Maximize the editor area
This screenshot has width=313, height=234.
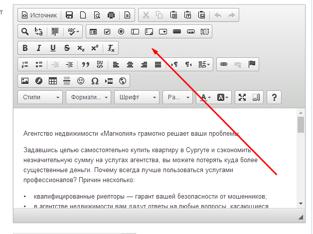pyautogui.click(x=242, y=97)
